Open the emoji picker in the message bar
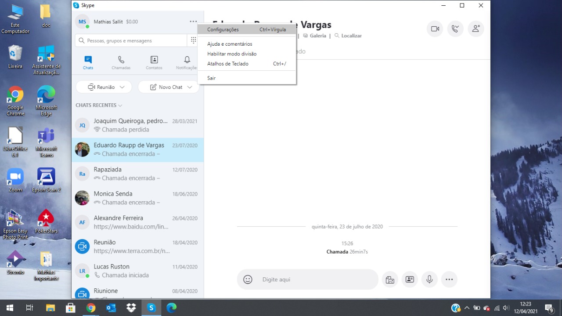The height and width of the screenshot is (316, 562). [x=247, y=279]
